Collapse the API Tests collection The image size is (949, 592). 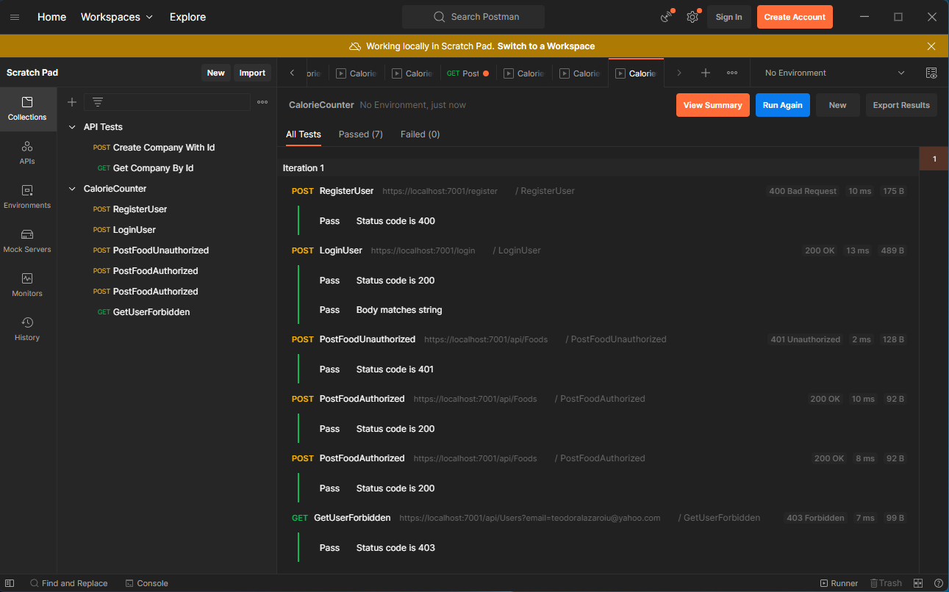point(72,127)
